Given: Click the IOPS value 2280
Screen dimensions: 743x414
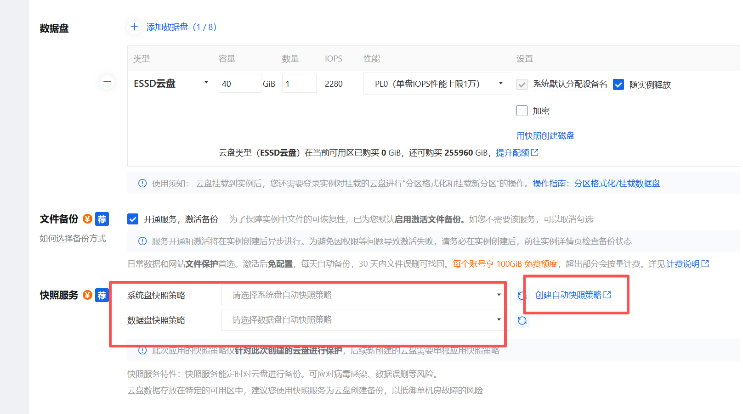Looking at the screenshot, I should pos(334,84).
